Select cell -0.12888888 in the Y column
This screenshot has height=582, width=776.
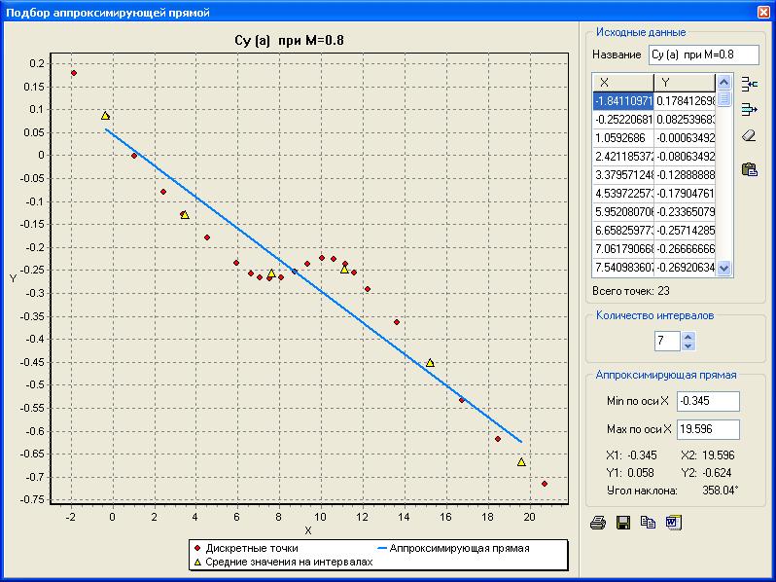(685, 175)
